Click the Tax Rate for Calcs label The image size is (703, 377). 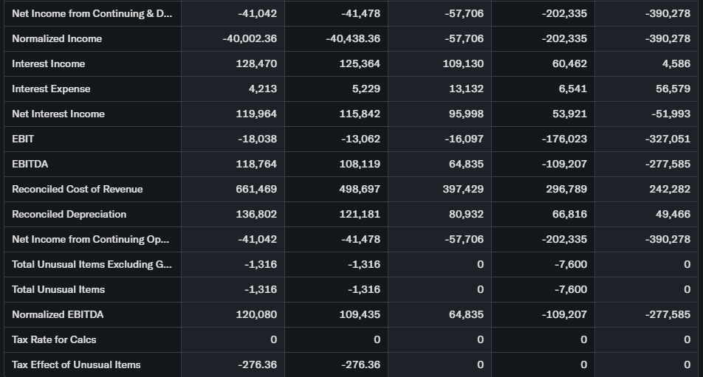54,339
